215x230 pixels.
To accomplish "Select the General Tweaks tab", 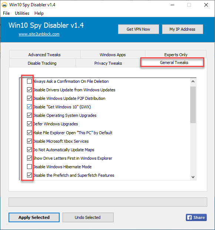I will click(x=174, y=62).
